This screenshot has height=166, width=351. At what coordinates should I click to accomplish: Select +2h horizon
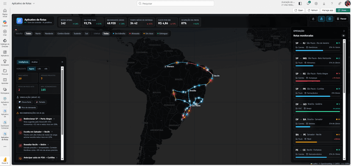click(39, 69)
